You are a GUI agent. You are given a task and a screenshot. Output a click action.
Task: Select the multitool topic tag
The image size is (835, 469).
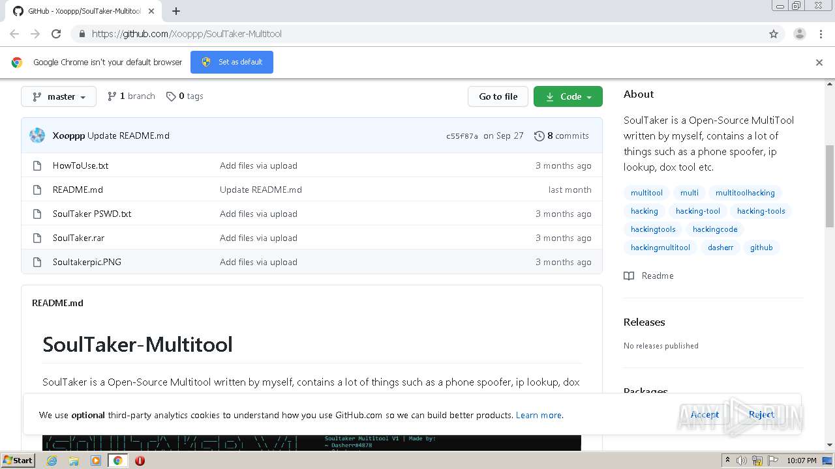pyautogui.click(x=646, y=193)
